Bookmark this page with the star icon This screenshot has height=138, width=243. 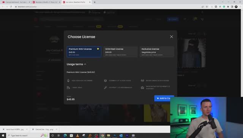pyautogui.click(x=207, y=7)
